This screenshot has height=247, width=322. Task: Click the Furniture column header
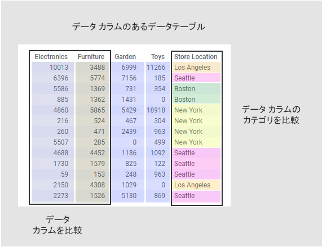[91, 57]
